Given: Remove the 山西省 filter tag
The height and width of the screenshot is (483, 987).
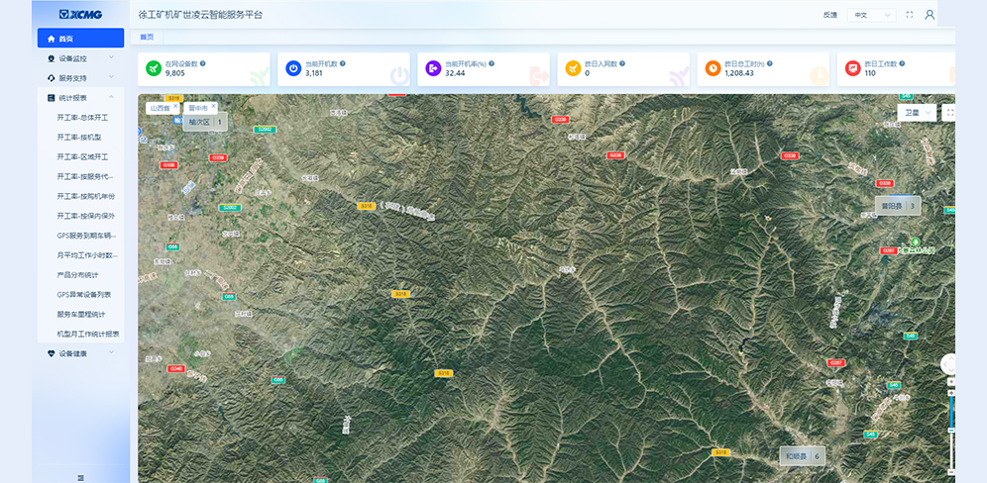Looking at the screenshot, I should [175, 106].
